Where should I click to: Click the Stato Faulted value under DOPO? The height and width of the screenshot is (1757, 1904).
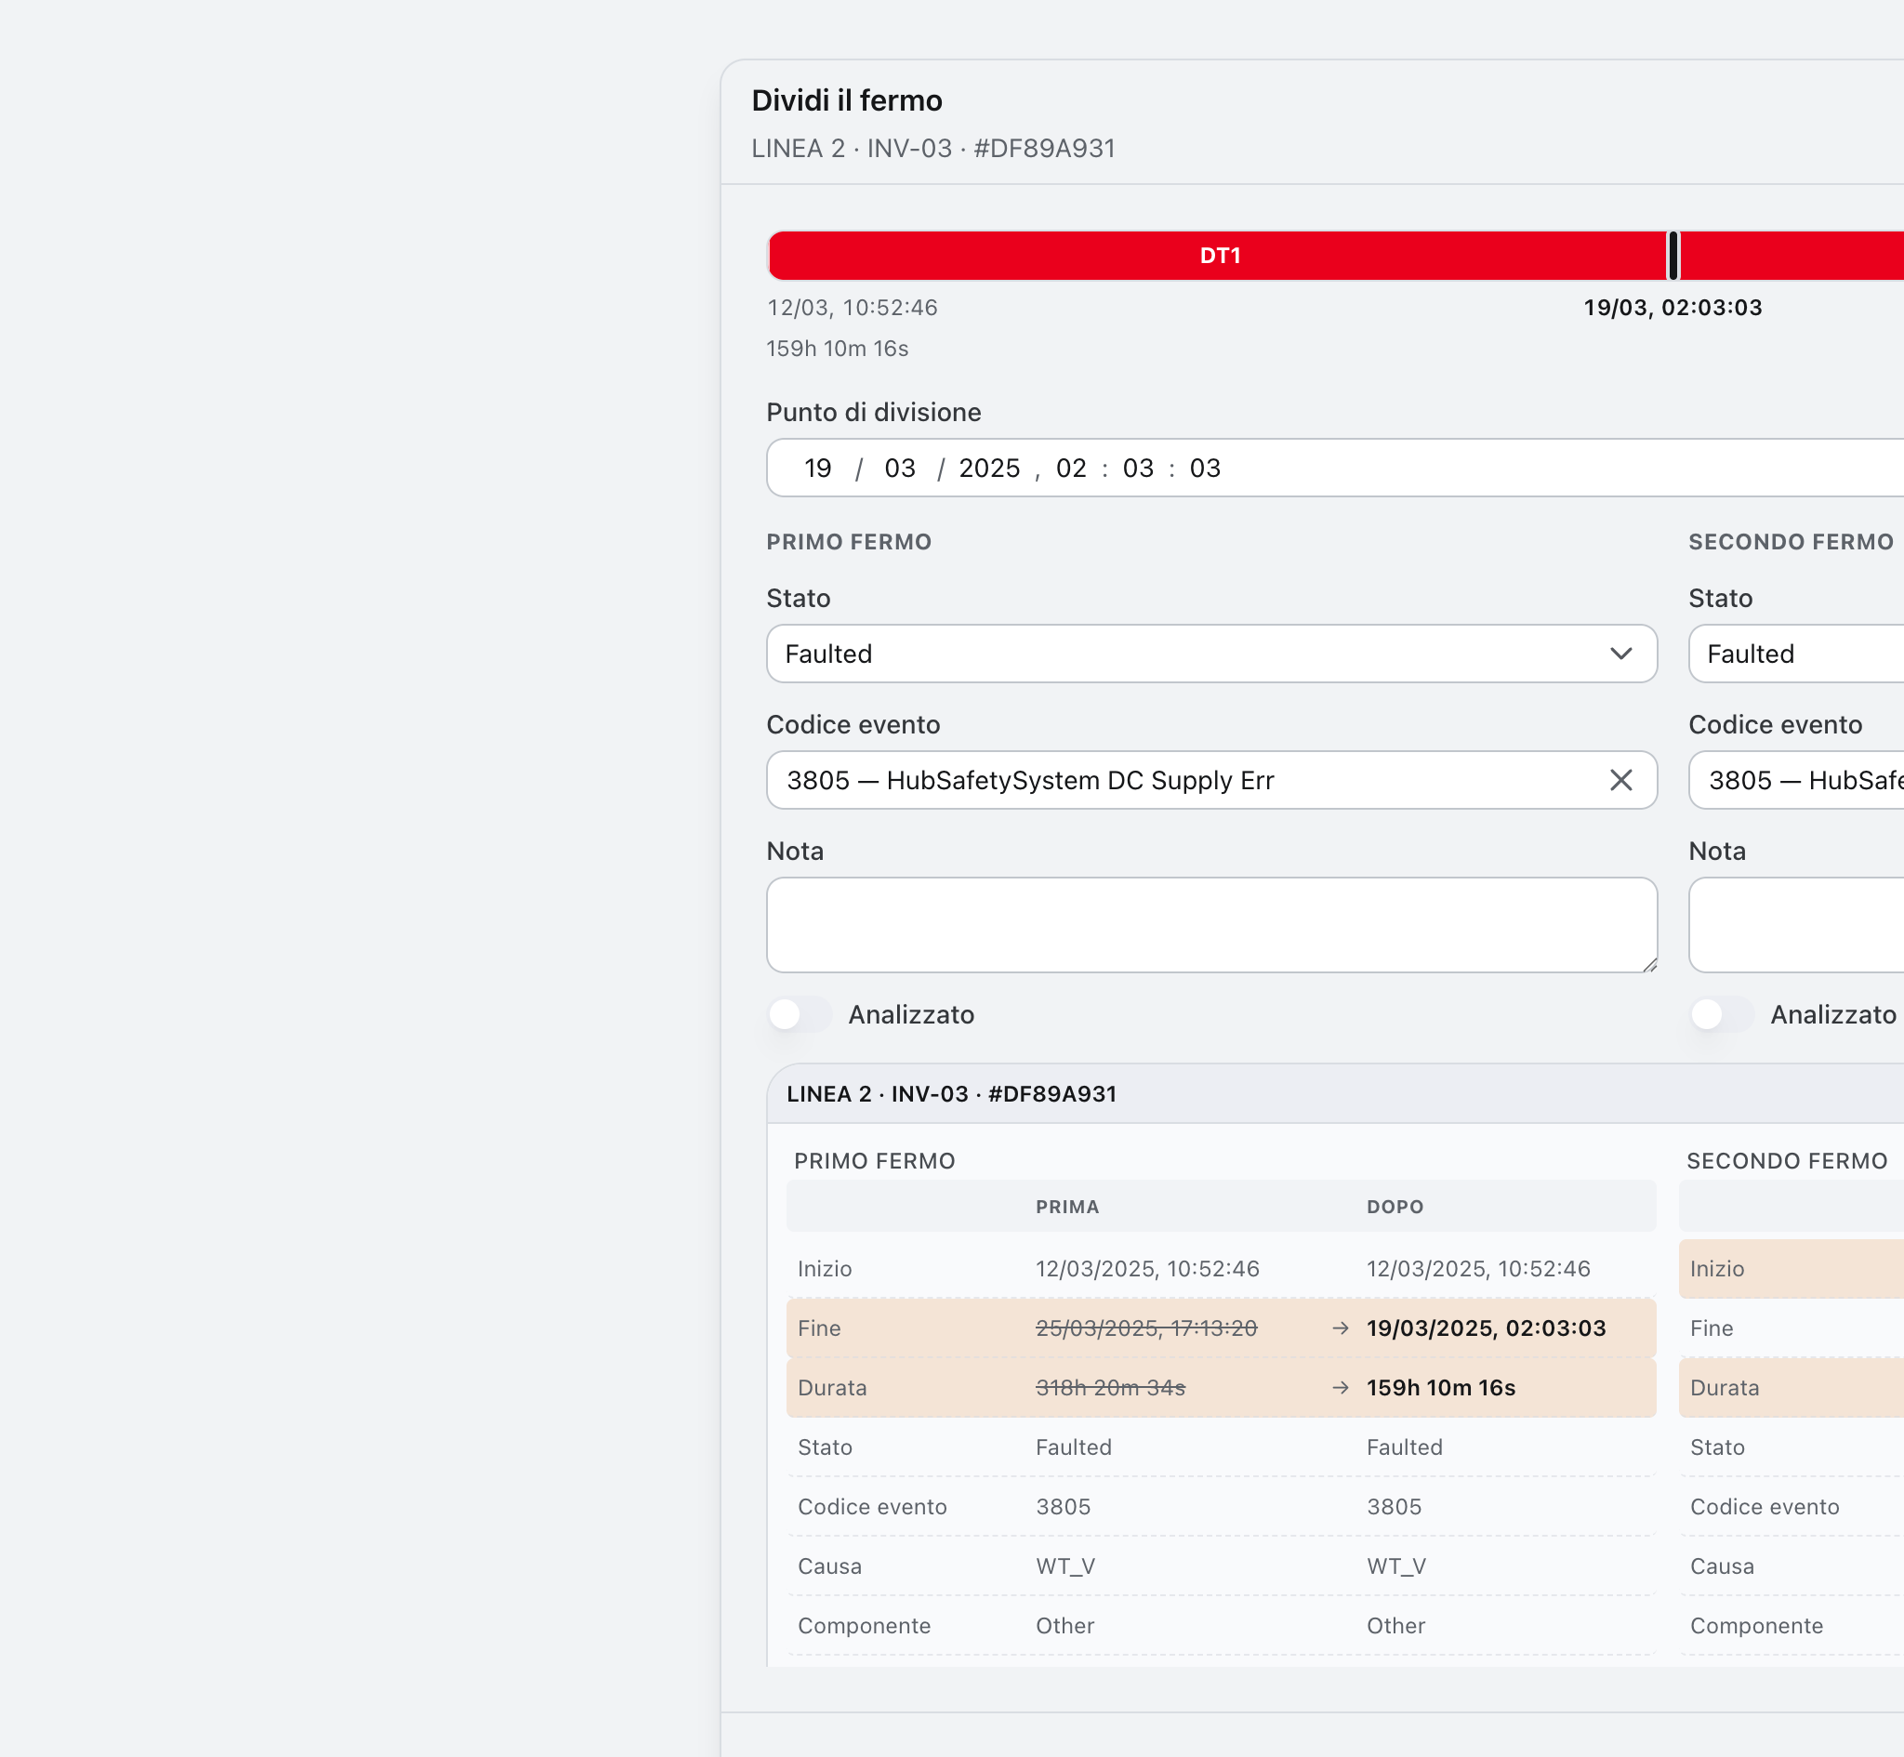1404,1448
